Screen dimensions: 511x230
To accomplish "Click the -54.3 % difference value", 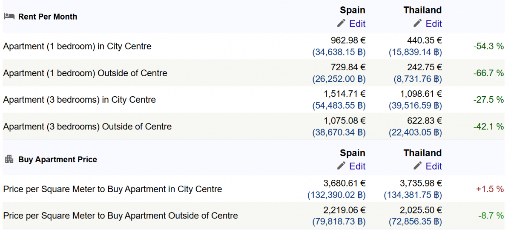I will pyautogui.click(x=488, y=46).
